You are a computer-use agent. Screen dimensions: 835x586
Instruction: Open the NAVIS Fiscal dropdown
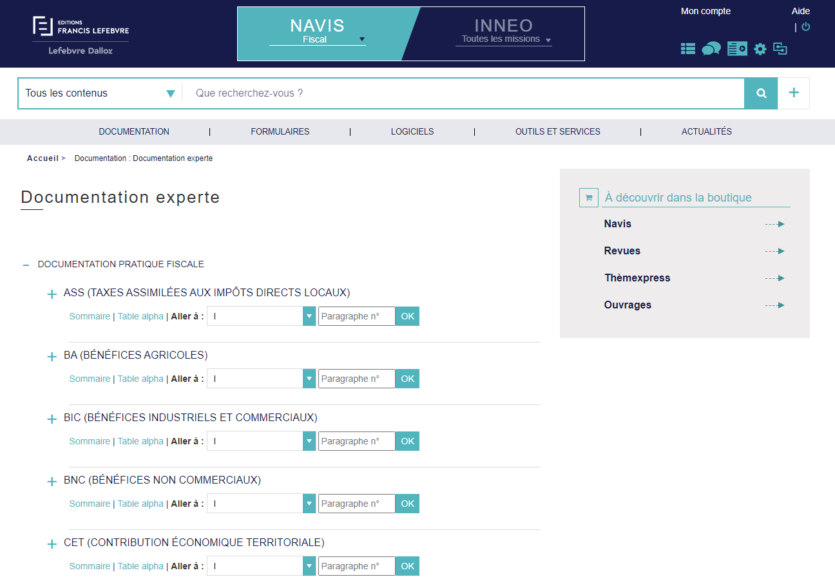click(318, 39)
